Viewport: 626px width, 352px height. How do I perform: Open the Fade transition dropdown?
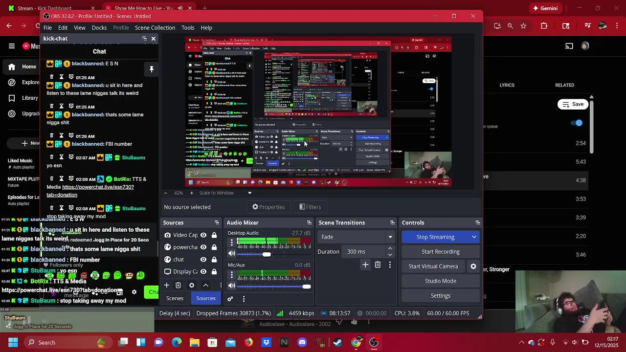click(357, 237)
